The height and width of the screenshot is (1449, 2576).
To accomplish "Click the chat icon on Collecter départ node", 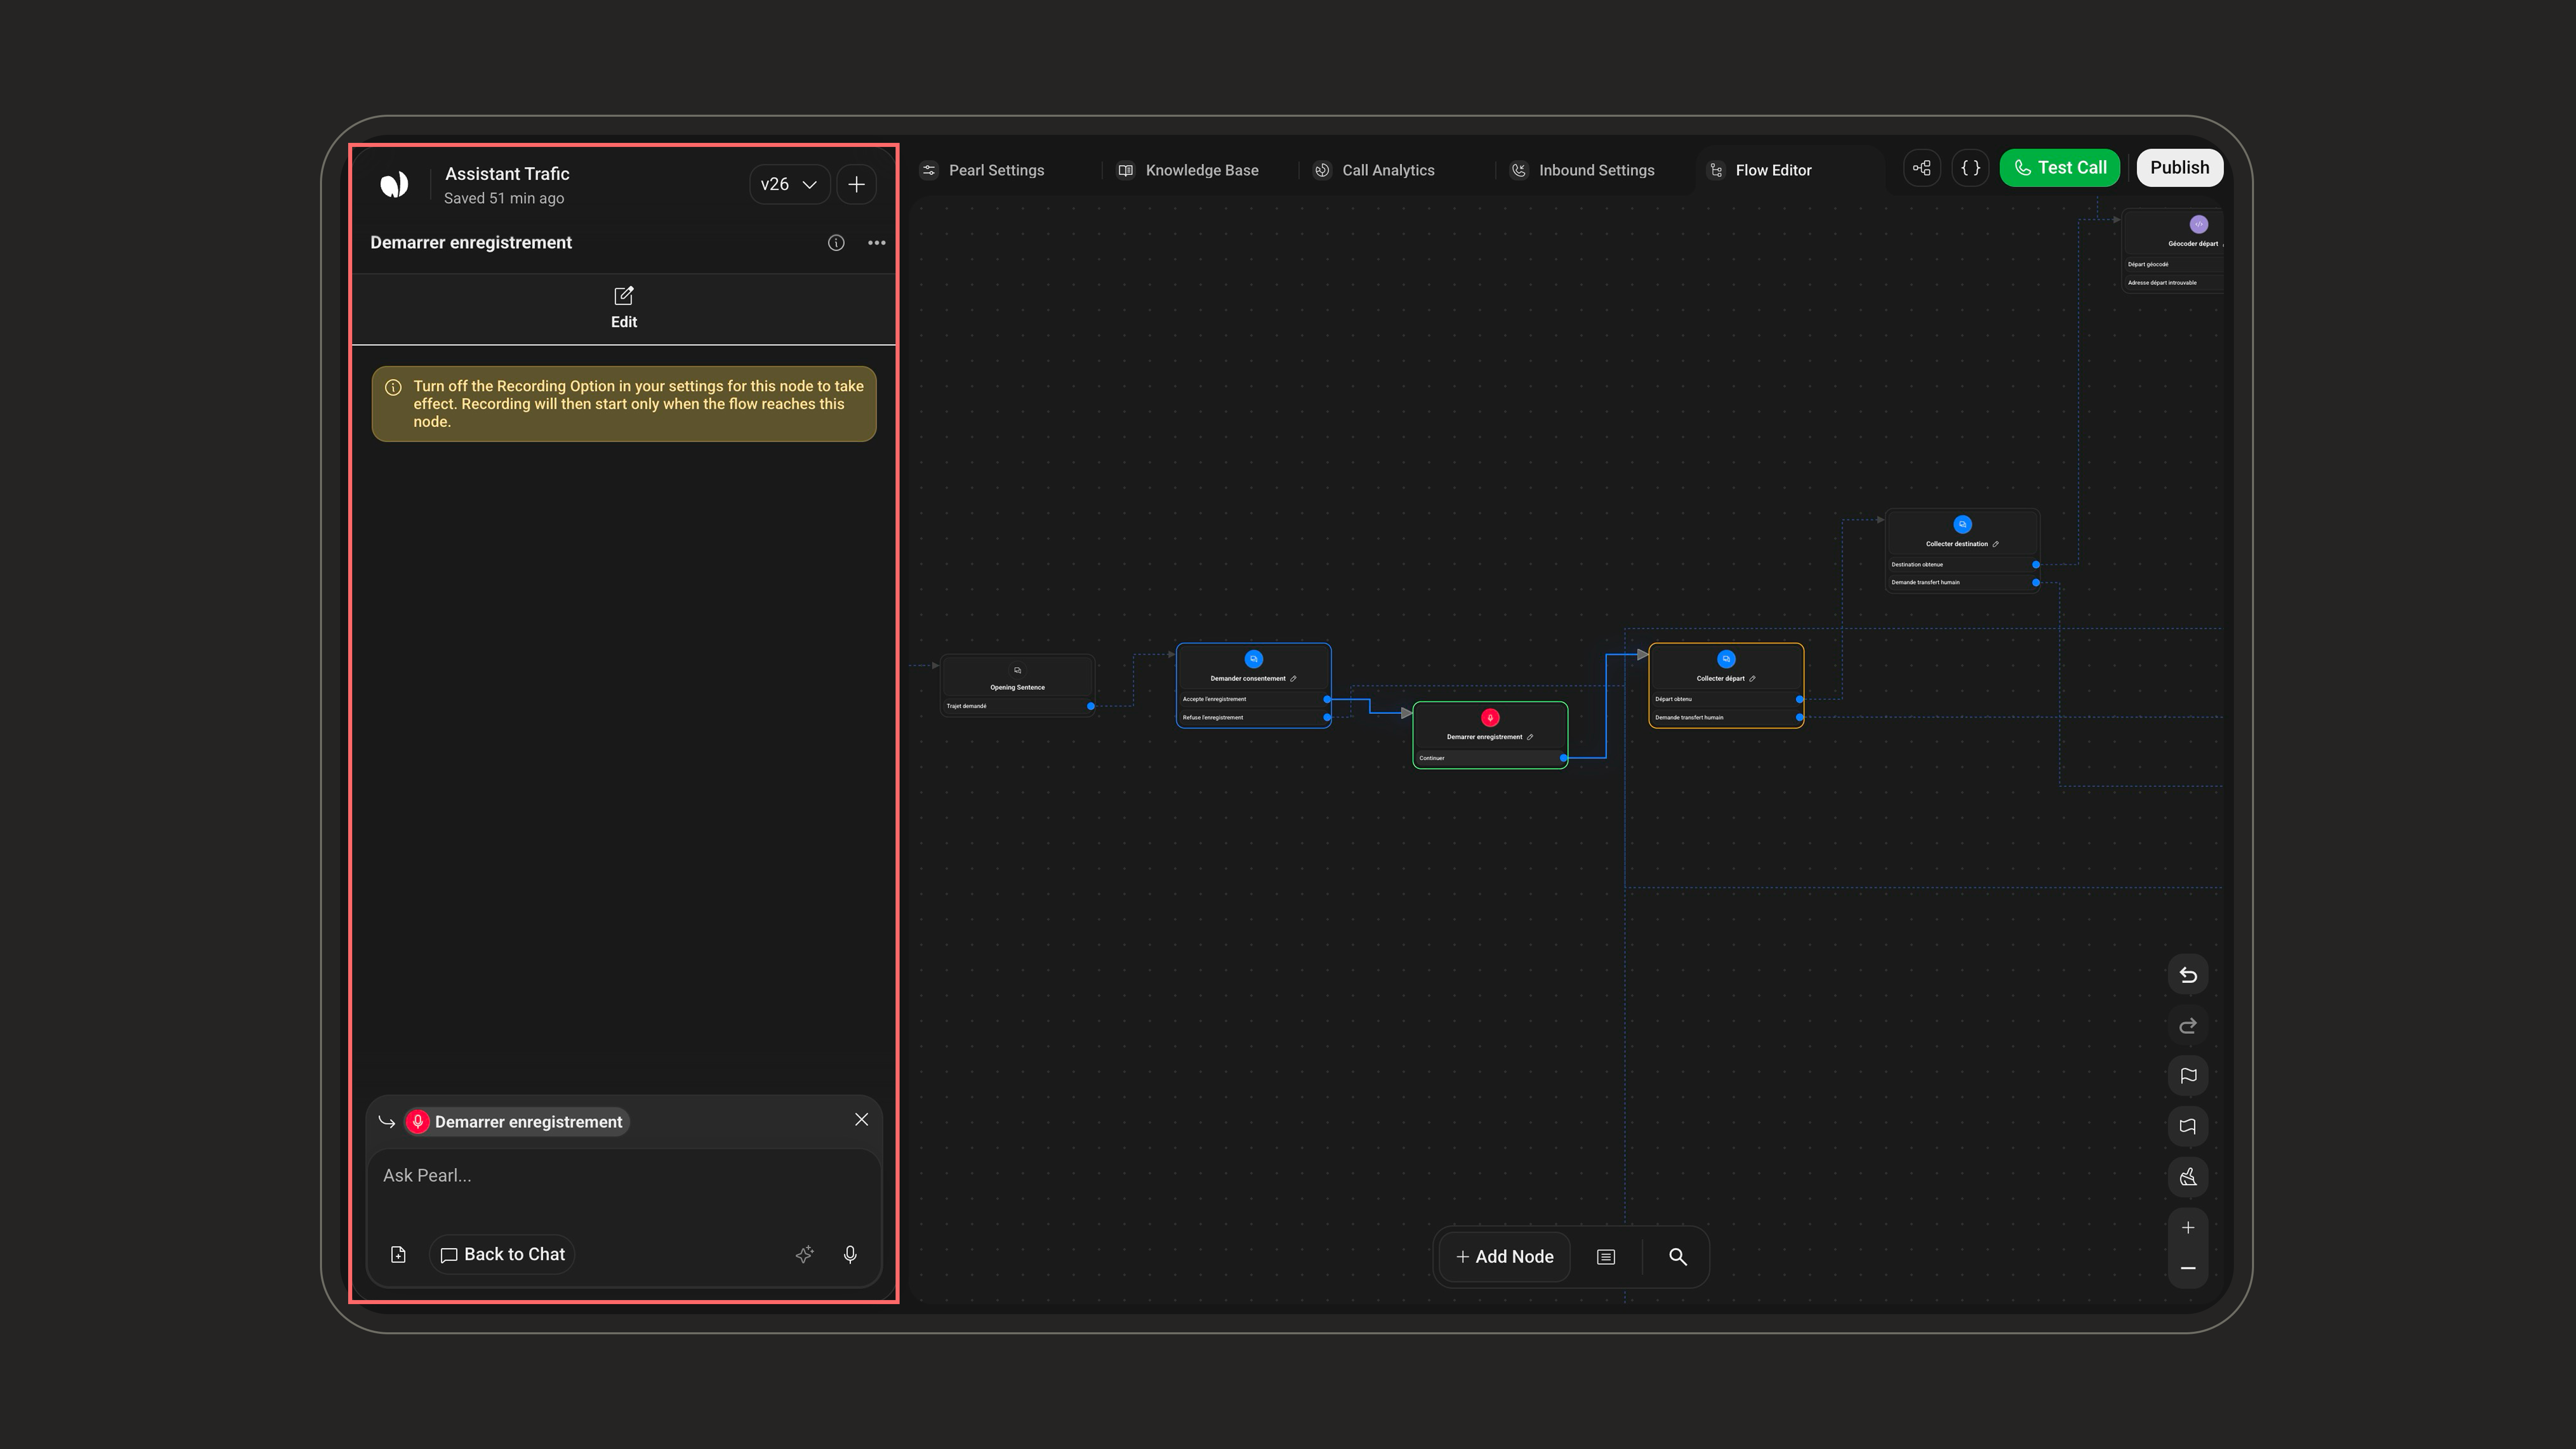I will point(1726,659).
